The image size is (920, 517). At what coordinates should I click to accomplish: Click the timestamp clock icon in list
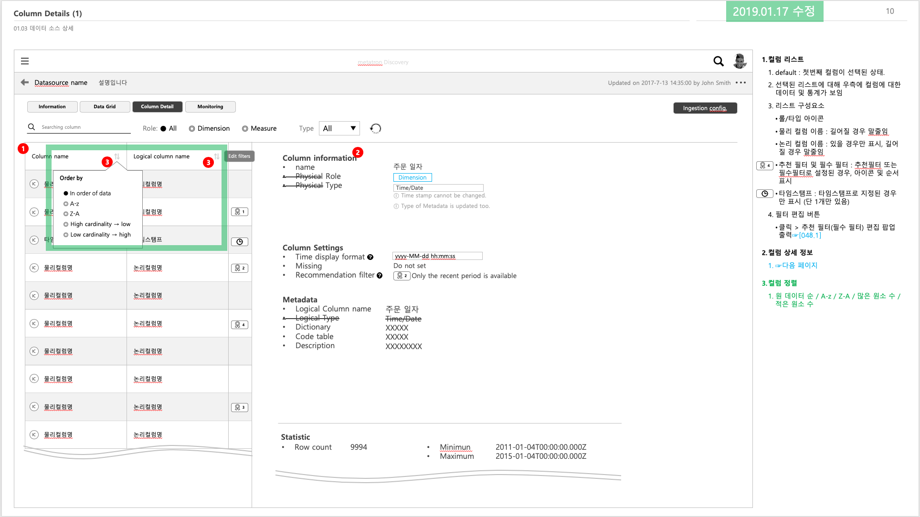[240, 242]
